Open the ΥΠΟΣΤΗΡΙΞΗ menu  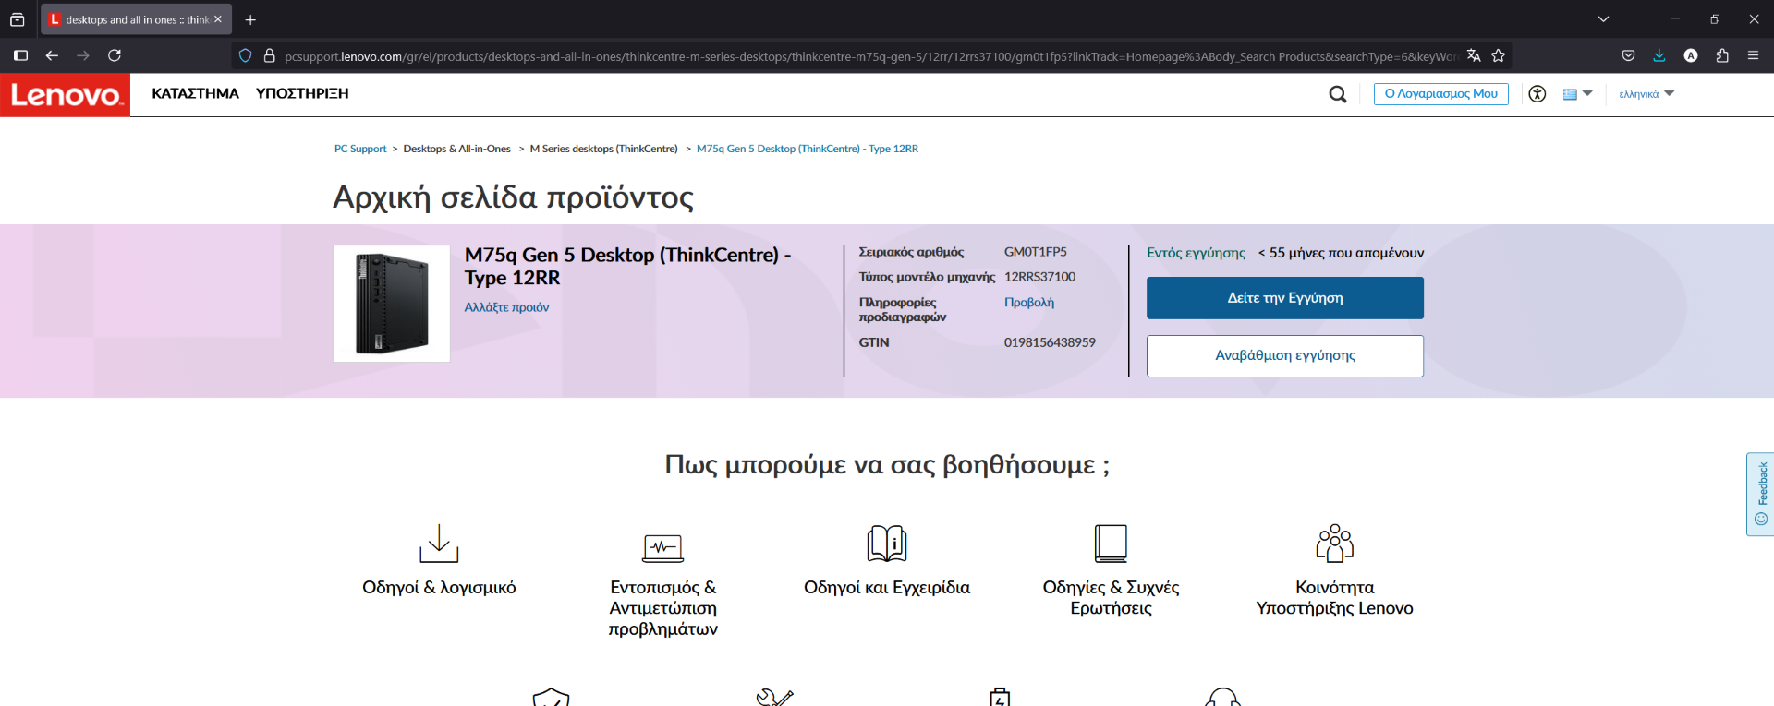pos(302,93)
